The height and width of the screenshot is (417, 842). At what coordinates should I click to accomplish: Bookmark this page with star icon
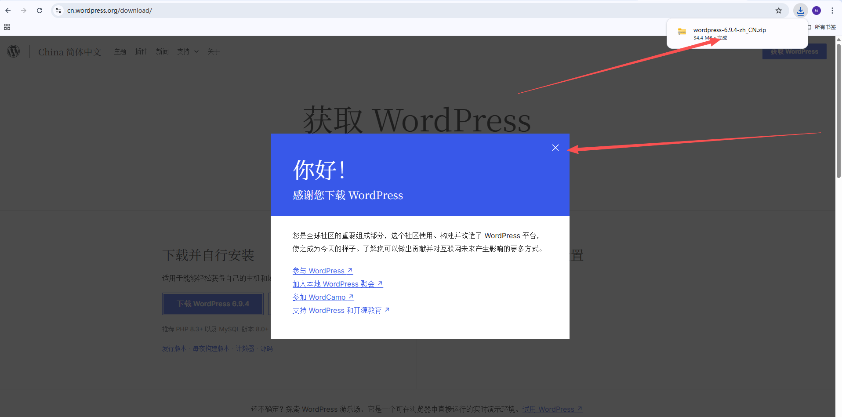(x=778, y=11)
